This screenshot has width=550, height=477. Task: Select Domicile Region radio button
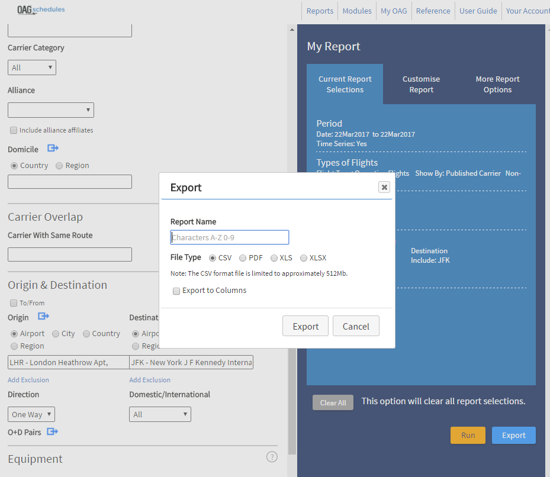click(x=59, y=166)
